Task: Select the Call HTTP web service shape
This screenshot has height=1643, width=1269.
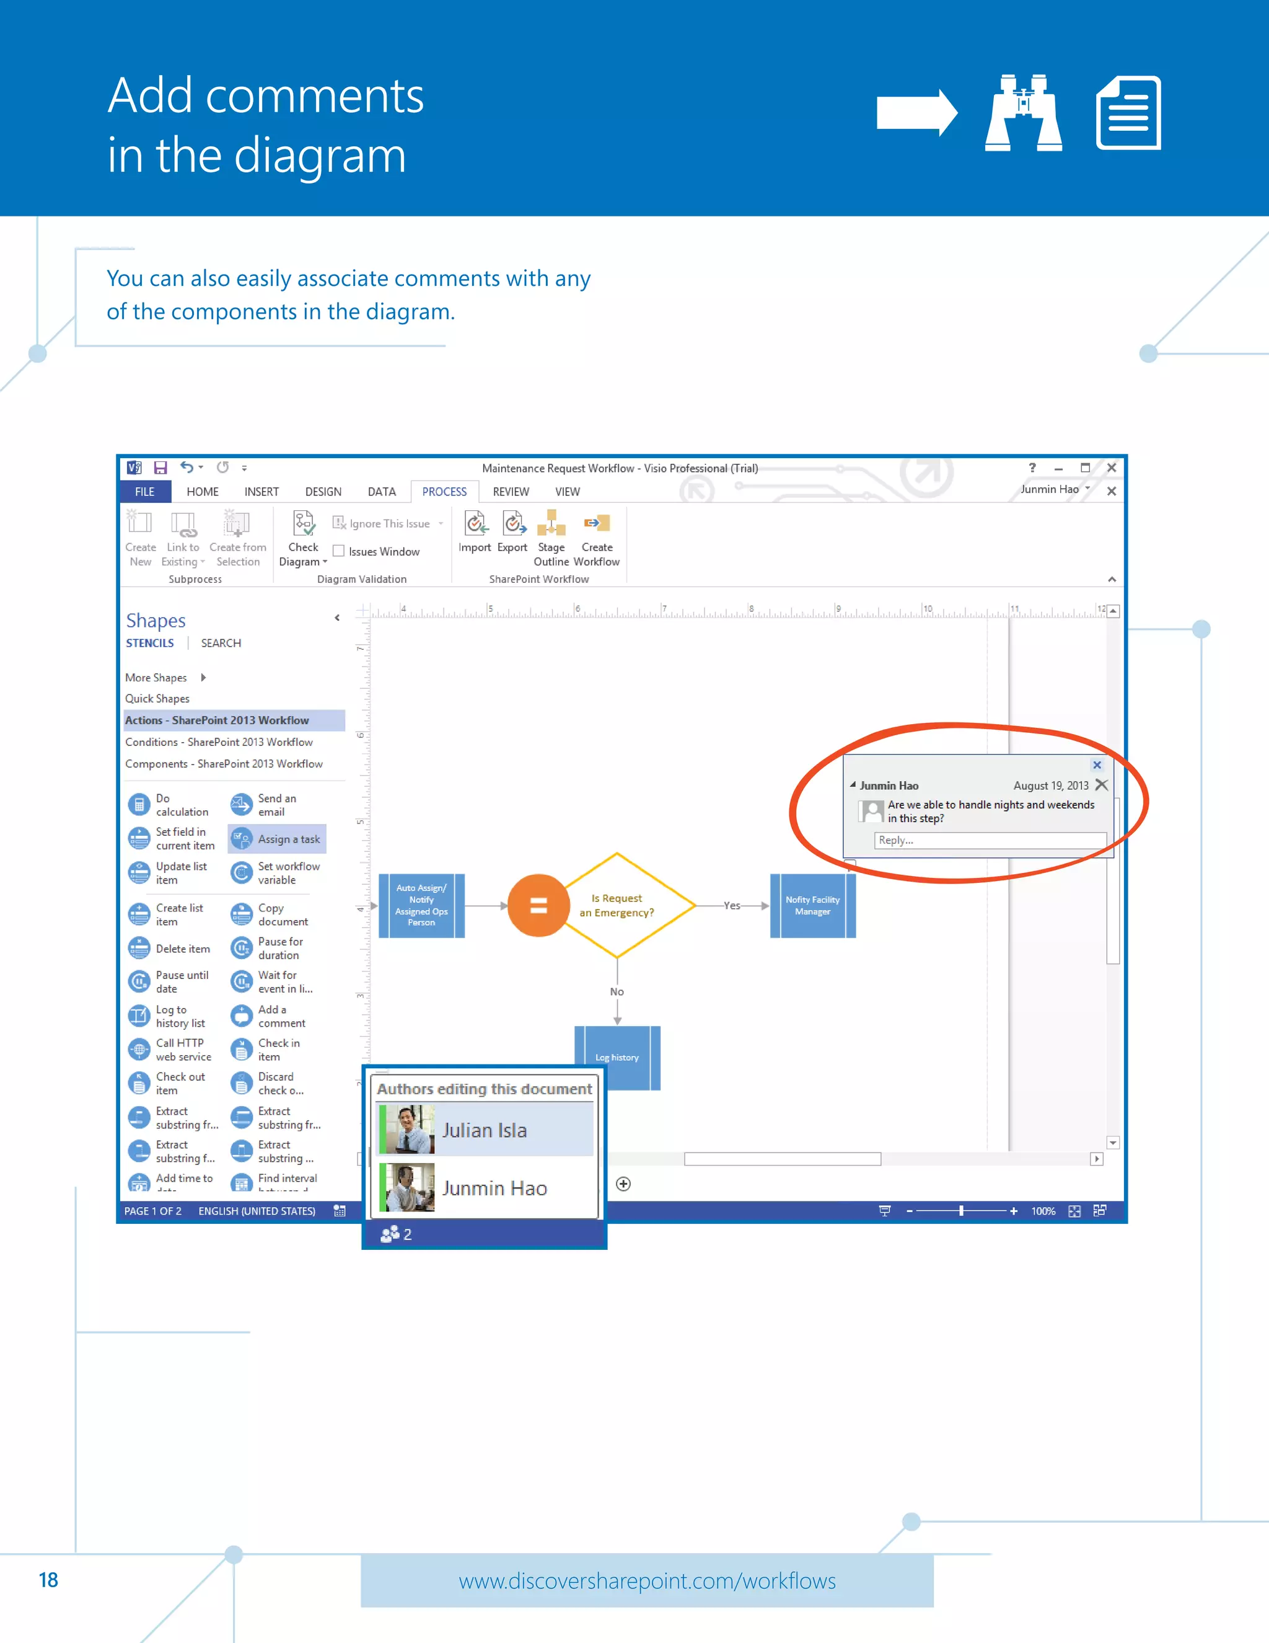Action: [170, 1050]
